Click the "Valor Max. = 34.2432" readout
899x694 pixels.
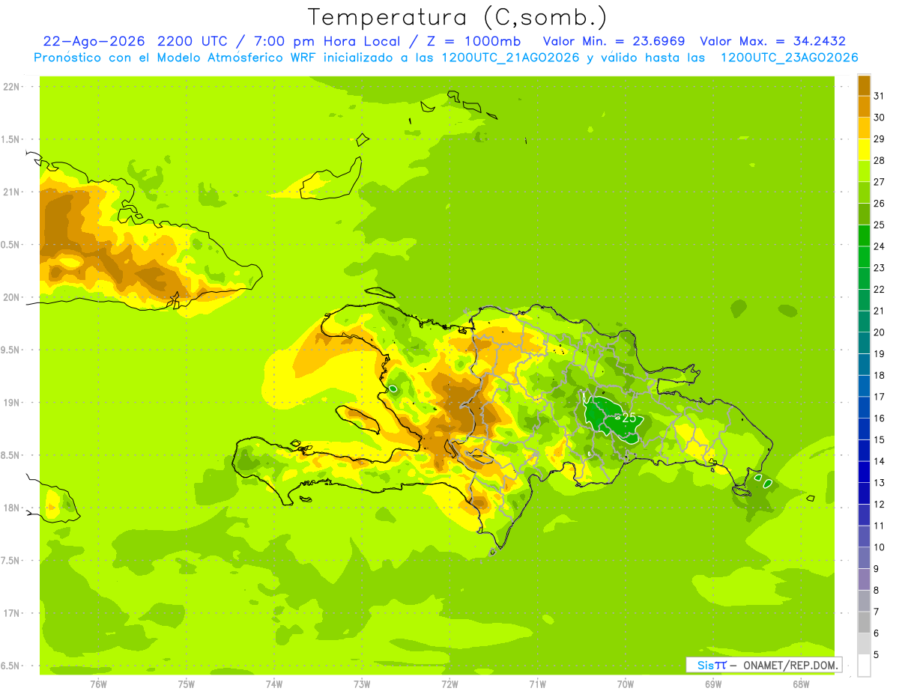click(773, 41)
